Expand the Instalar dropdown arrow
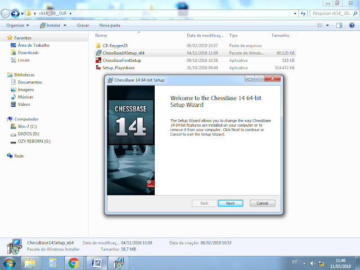 tap(65, 25)
